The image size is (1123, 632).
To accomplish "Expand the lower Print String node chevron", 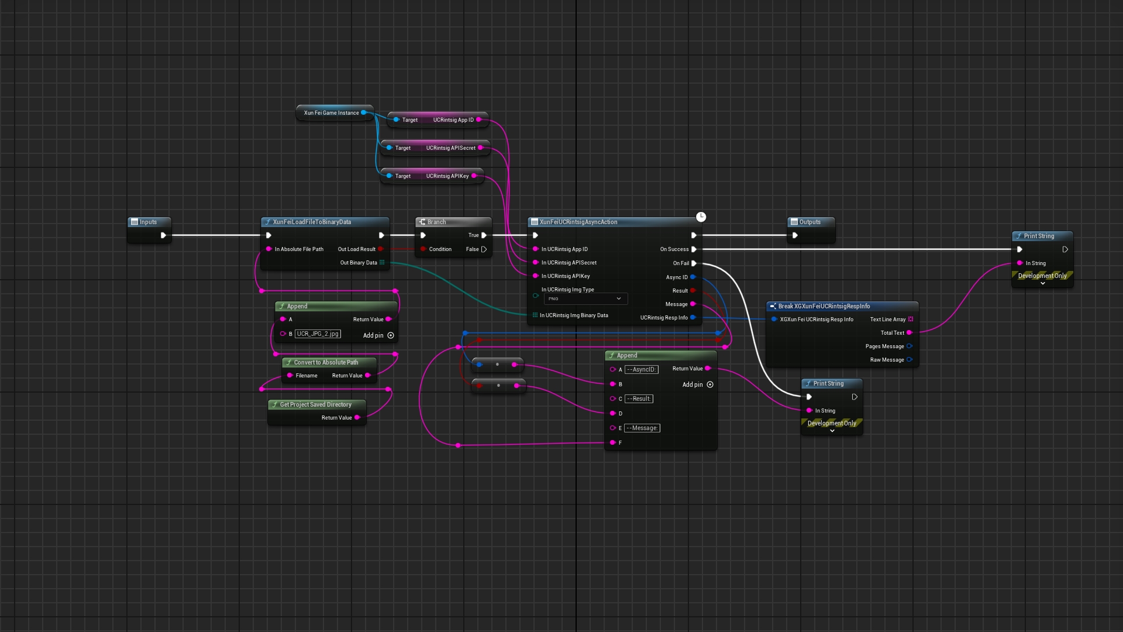I will (x=832, y=431).
